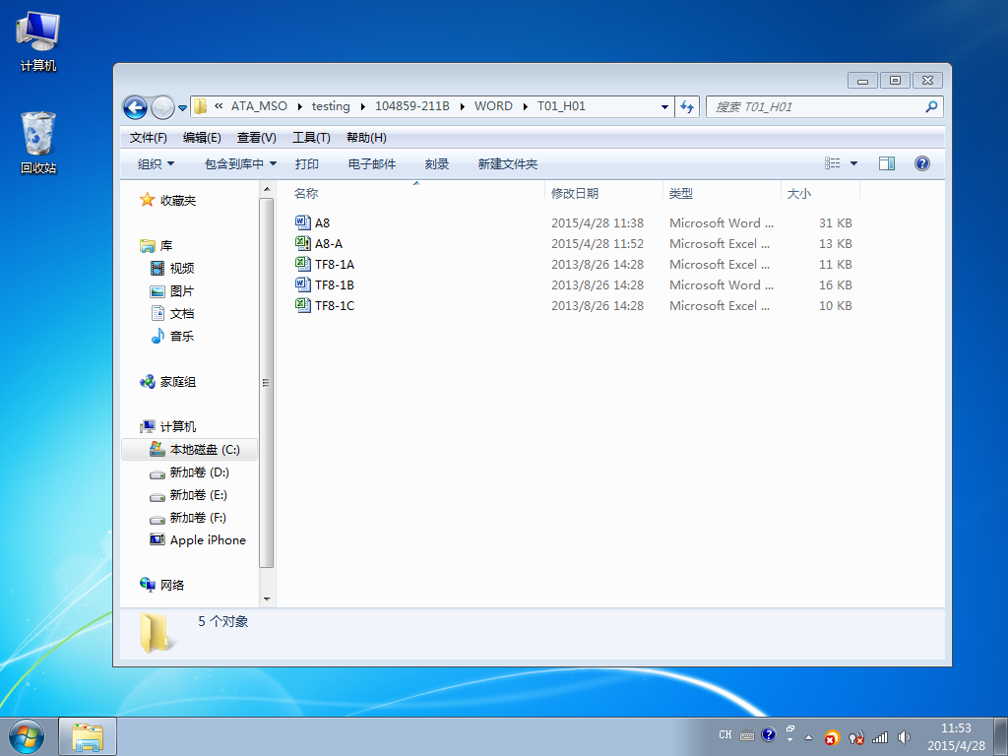Open the 回收站 desktop icon
The width and height of the screenshot is (1008, 756).
click(x=38, y=143)
